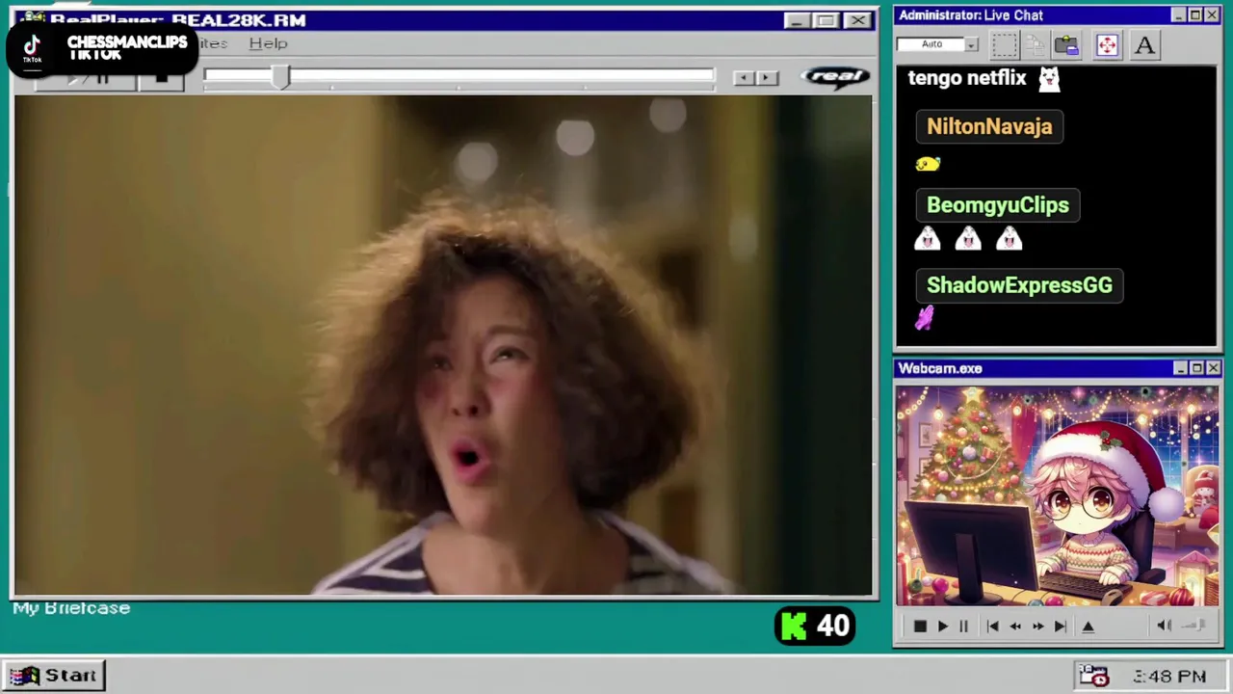The height and width of the screenshot is (694, 1233).
Task: Click the white cat emote beside tengo netflix
Action: point(1049,78)
